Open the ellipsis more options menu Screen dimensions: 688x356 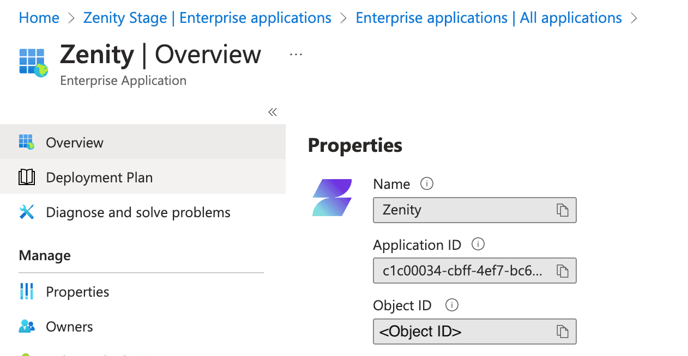296,54
